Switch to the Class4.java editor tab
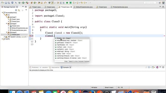 coord(103,7)
